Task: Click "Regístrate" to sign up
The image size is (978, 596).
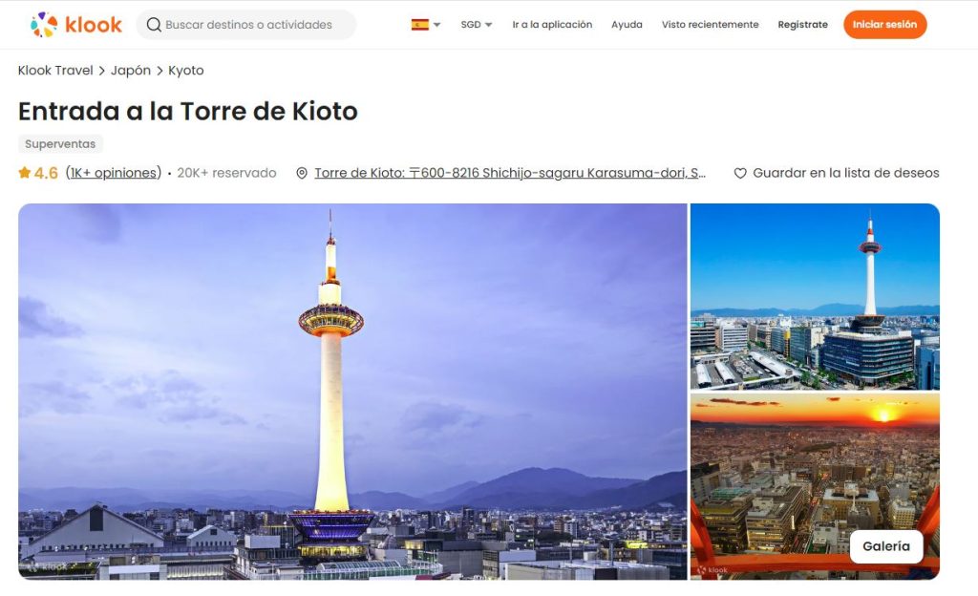Action: point(802,25)
